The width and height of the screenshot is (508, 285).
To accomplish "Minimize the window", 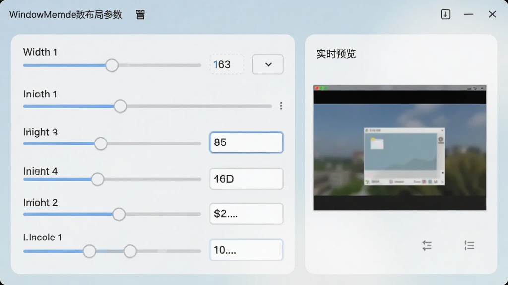I will coord(468,14).
